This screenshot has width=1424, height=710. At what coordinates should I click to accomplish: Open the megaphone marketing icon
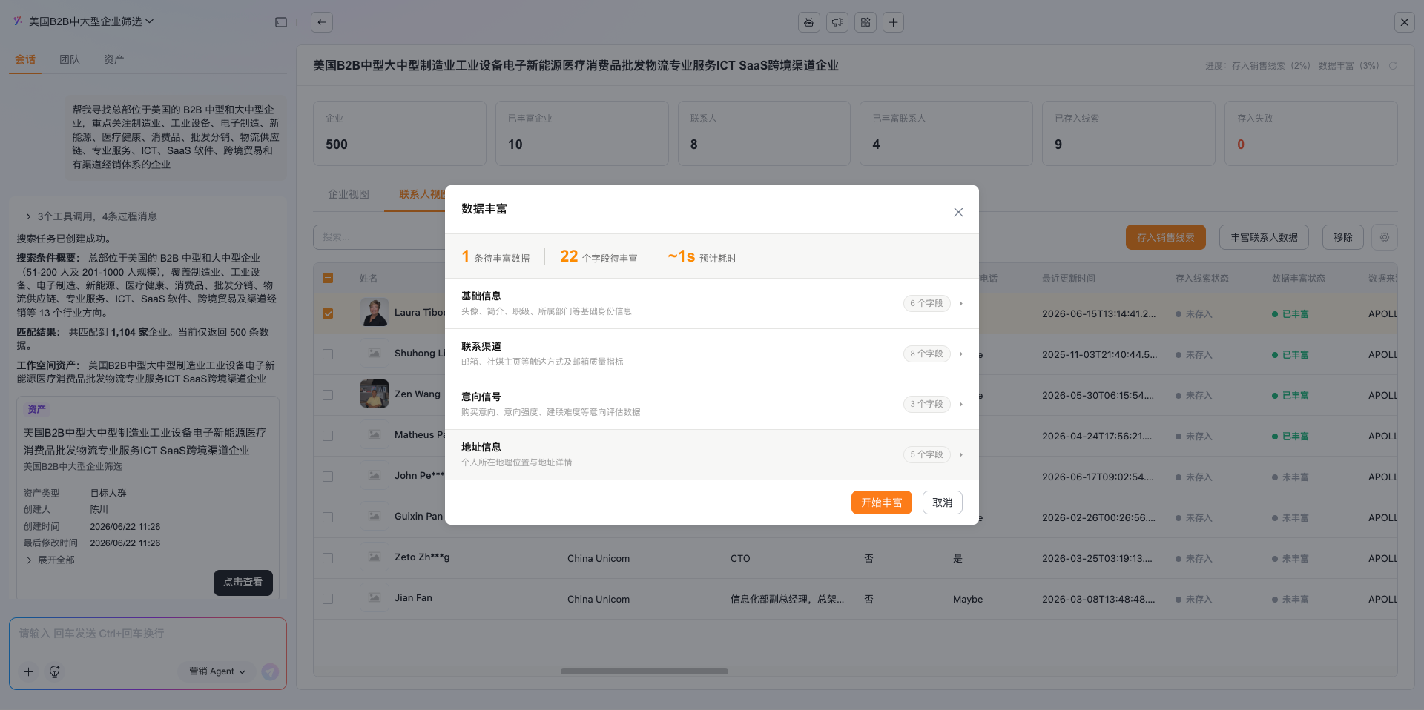click(x=837, y=22)
